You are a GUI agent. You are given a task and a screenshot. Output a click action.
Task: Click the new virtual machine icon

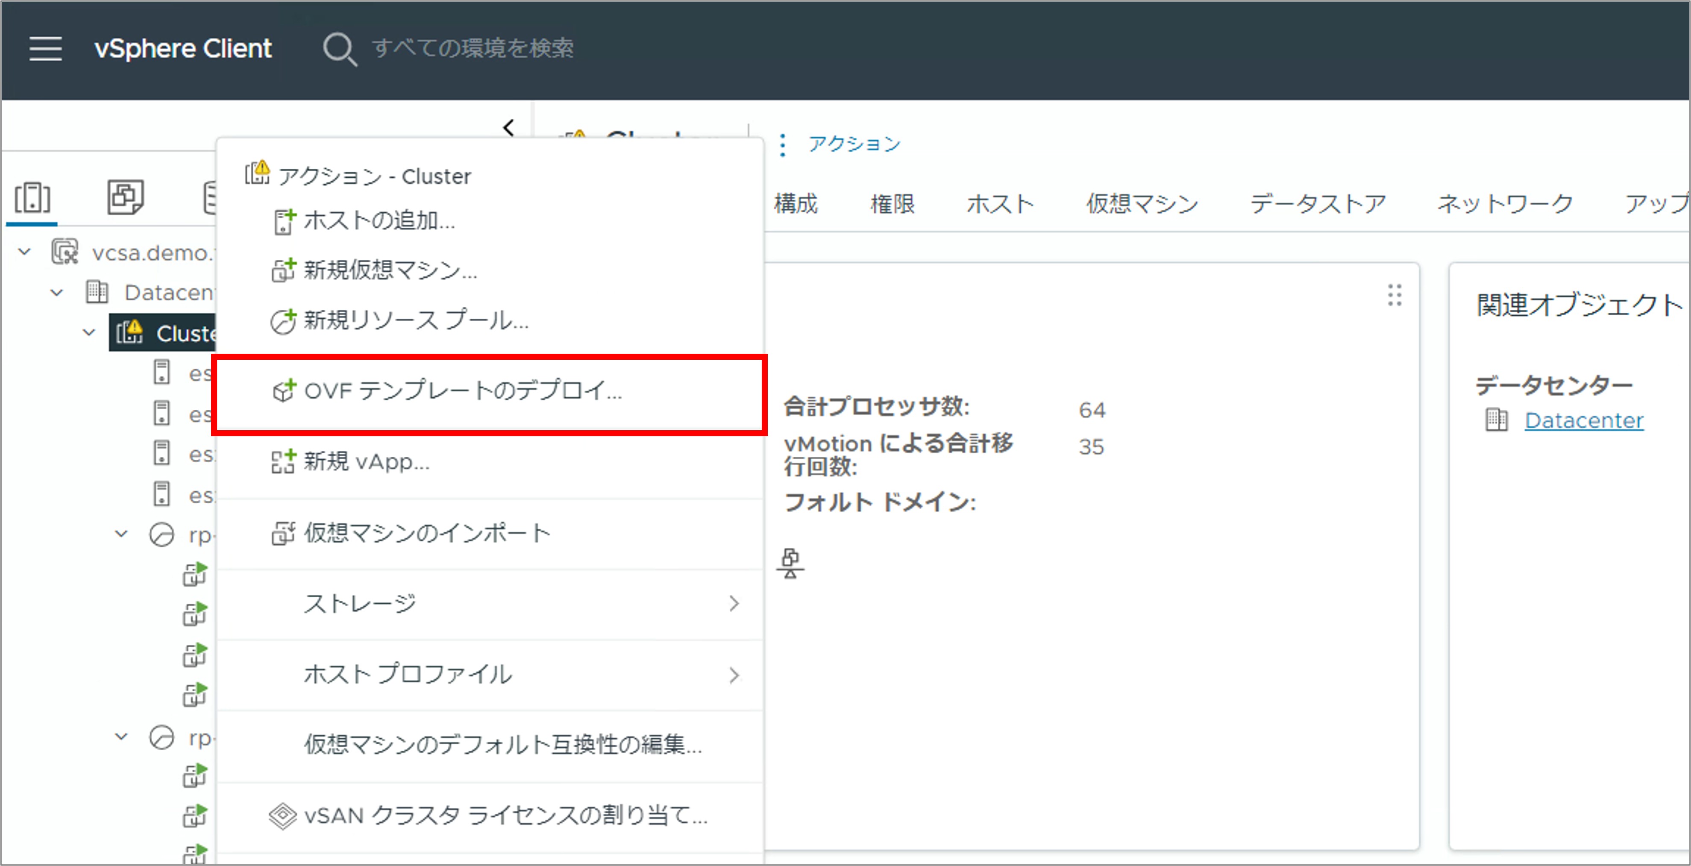[284, 270]
